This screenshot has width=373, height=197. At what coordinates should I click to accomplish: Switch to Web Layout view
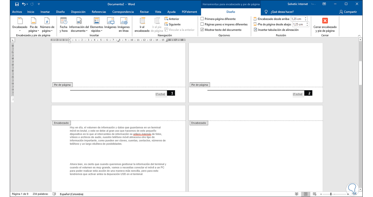pos(314,194)
